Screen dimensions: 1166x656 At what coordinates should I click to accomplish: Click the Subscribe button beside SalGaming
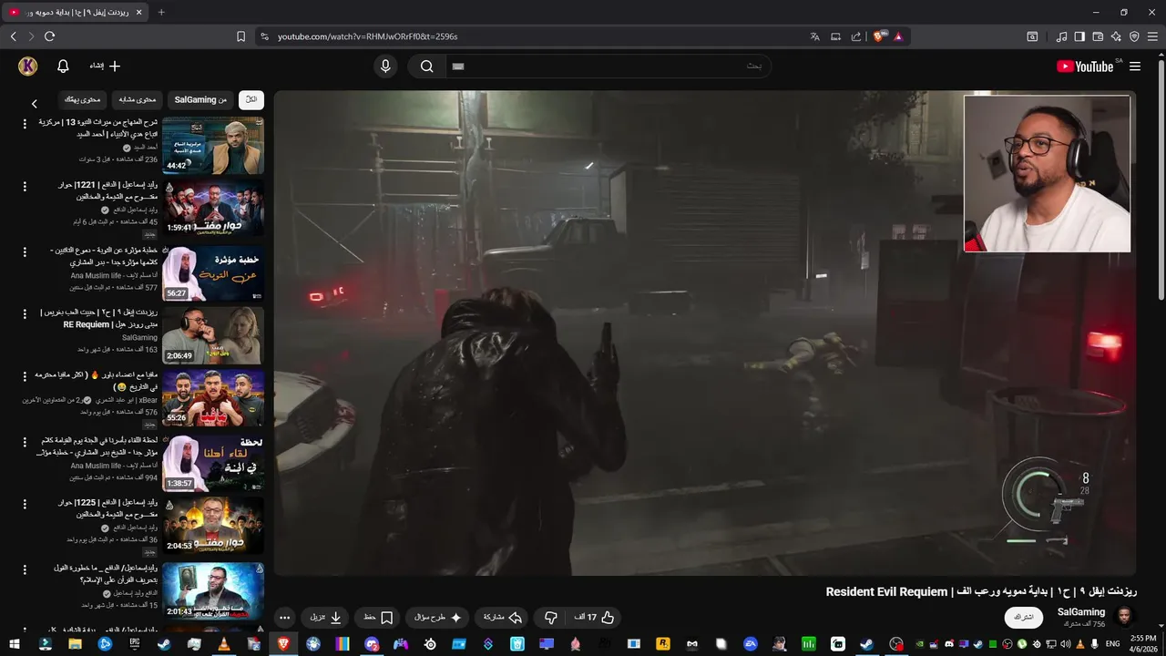pyautogui.click(x=1024, y=617)
